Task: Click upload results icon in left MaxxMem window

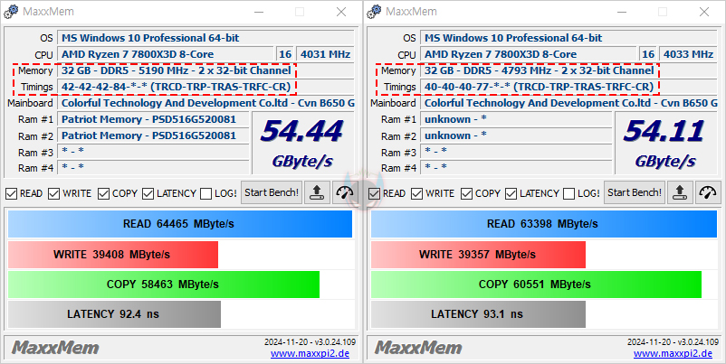Action: (317, 192)
